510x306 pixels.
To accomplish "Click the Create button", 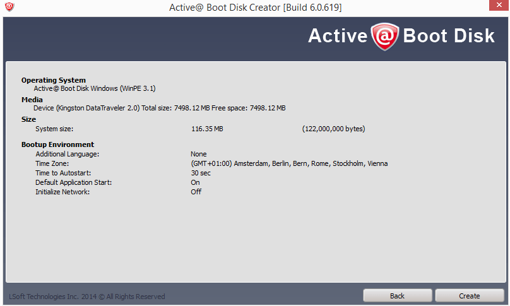I will (x=470, y=296).
